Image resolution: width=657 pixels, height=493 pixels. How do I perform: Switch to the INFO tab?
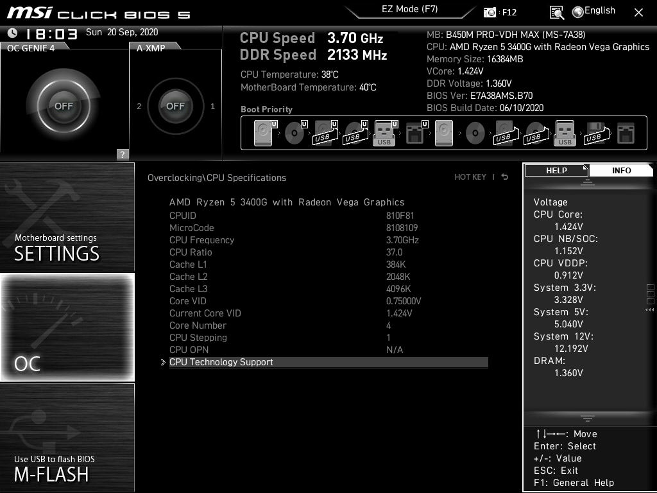(621, 171)
